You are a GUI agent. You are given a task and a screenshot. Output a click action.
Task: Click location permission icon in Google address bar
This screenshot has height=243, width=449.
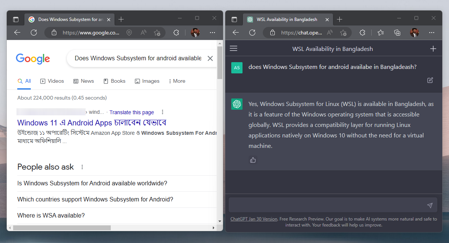pos(129,33)
